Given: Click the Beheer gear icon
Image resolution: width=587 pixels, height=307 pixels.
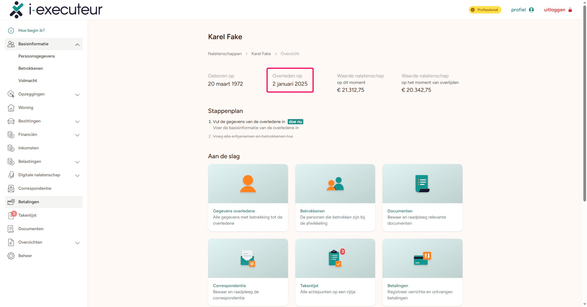Looking at the screenshot, I should click(x=11, y=256).
